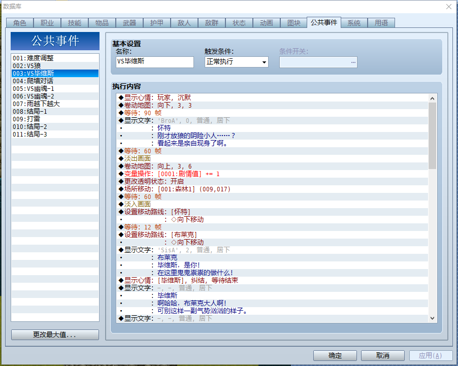Select the line 刚才放狼的阴险小人……？
458x366 pixels.
coord(272,136)
